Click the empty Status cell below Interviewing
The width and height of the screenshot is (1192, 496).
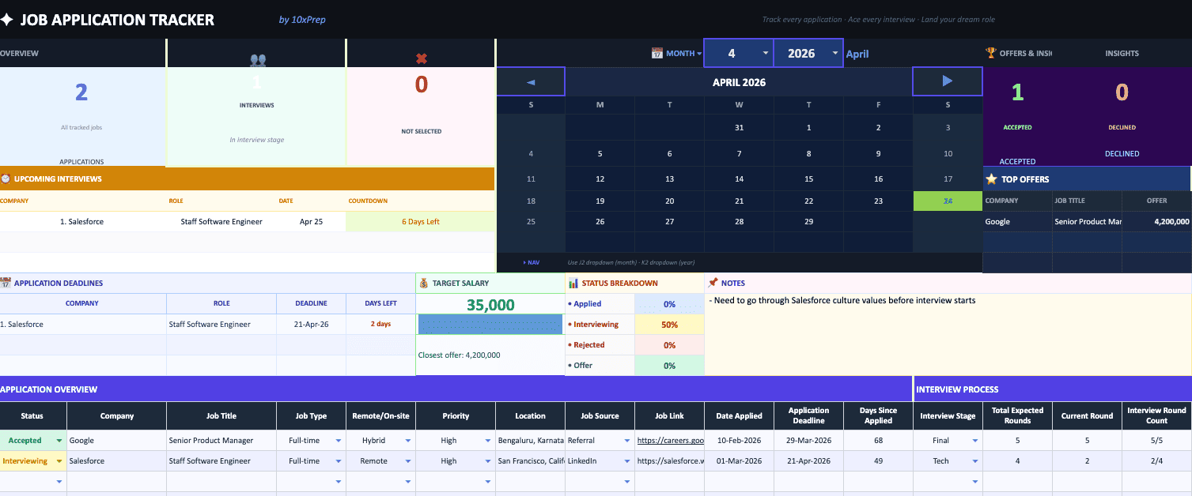coord(33,482)
